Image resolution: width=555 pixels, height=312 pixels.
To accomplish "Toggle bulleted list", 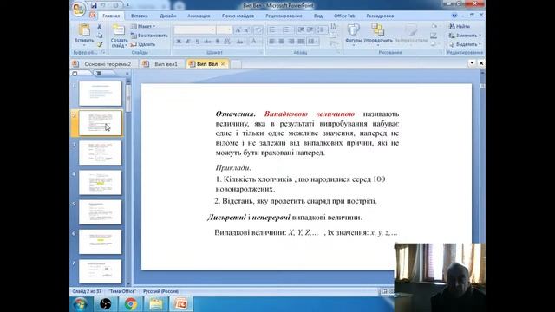I will point(273,30).
